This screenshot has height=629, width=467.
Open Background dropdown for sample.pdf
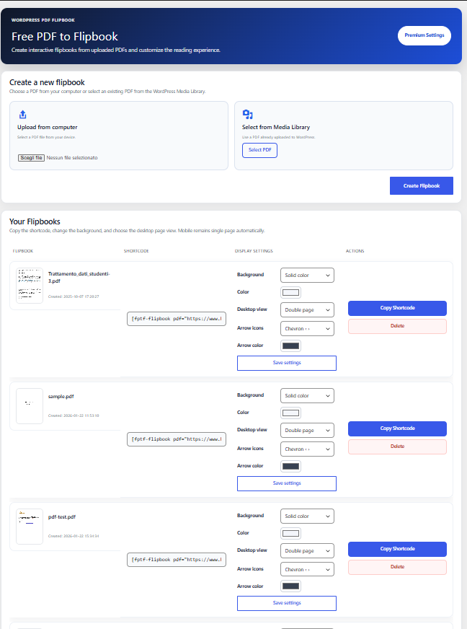[x=307, y=395]
